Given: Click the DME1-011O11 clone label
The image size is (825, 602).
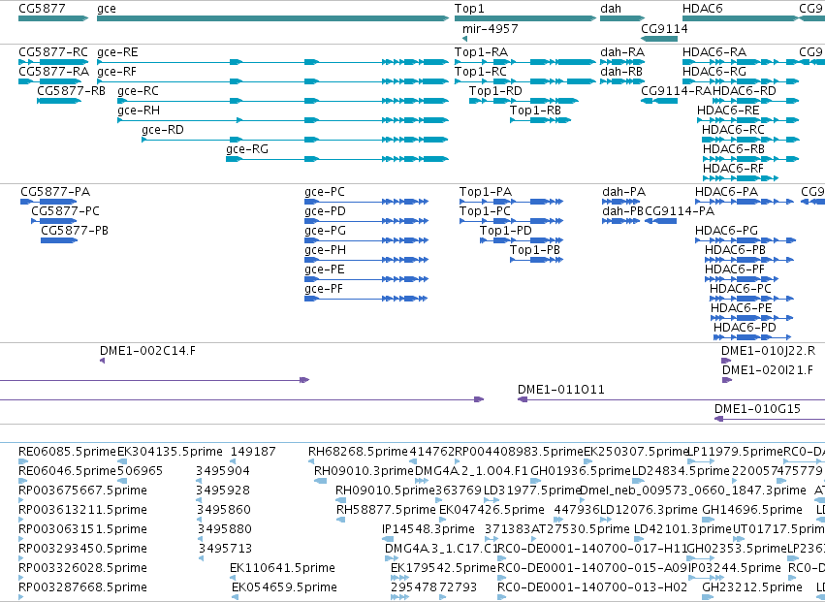Looking at the screenshot, I should (x=561, y=390).
